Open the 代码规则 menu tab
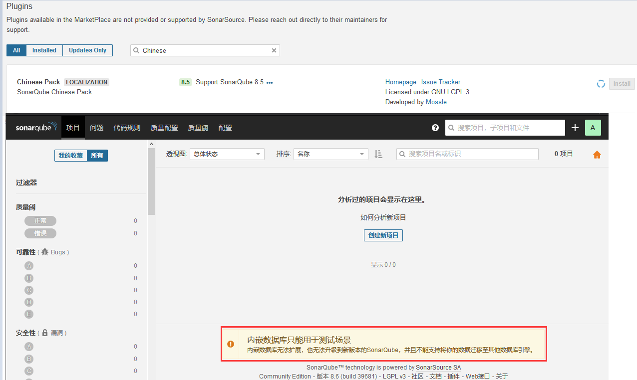Screen dimensions: 637x380 pos(127,128)
